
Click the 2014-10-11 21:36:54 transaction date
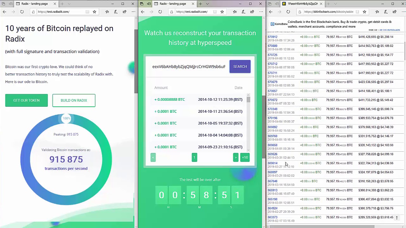220,111
